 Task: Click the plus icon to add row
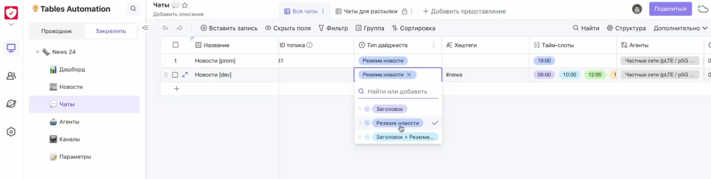click(x=177, y=89)
